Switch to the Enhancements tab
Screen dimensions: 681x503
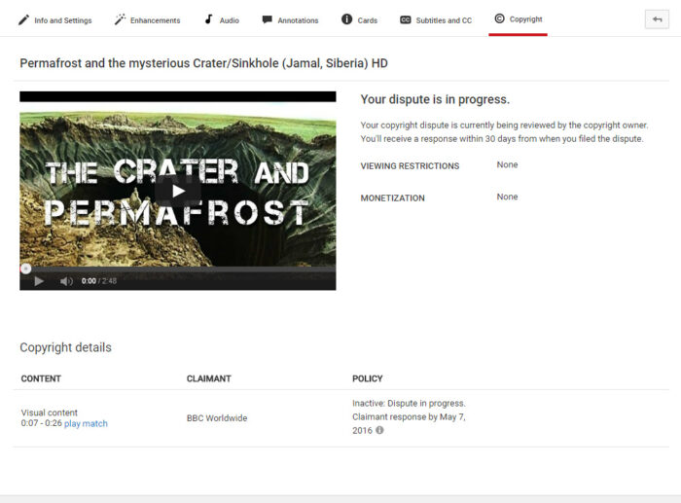tap(155, 20)
